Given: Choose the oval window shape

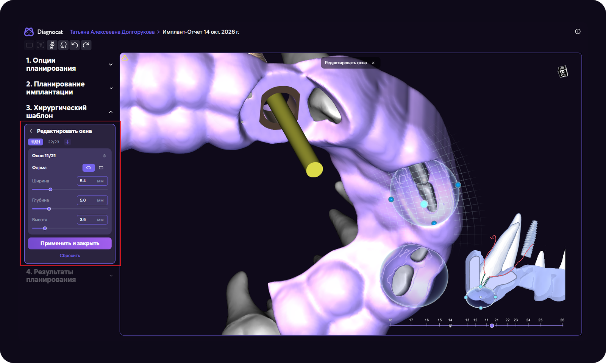Looking at the screenshot, I should (x=89, y=168).
